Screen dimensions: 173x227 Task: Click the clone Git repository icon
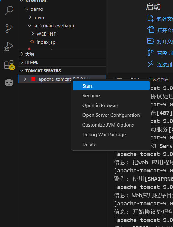[x=151, y=52]
